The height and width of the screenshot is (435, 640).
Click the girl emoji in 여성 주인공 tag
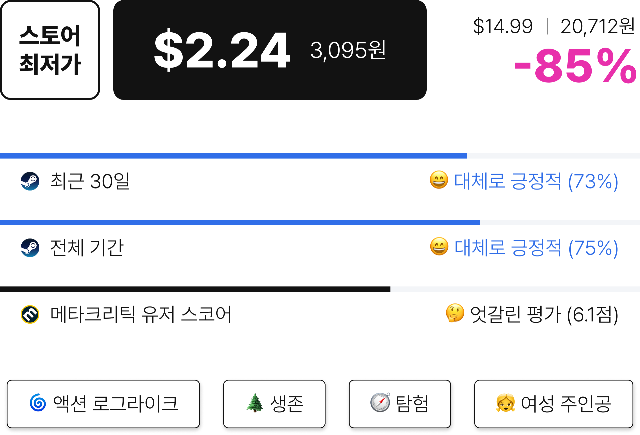[505, 403]
